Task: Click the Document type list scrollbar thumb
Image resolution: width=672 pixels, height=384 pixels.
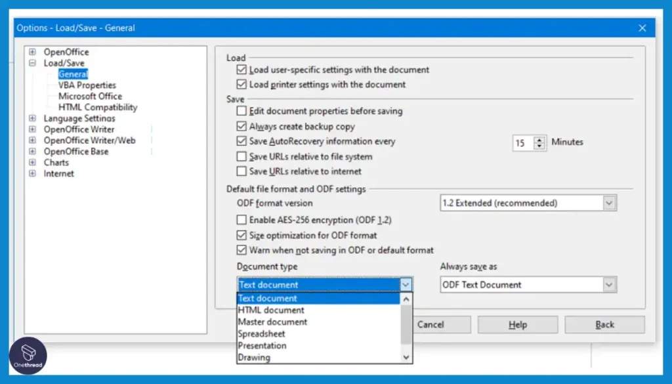Action: click(x=406, y=324)
